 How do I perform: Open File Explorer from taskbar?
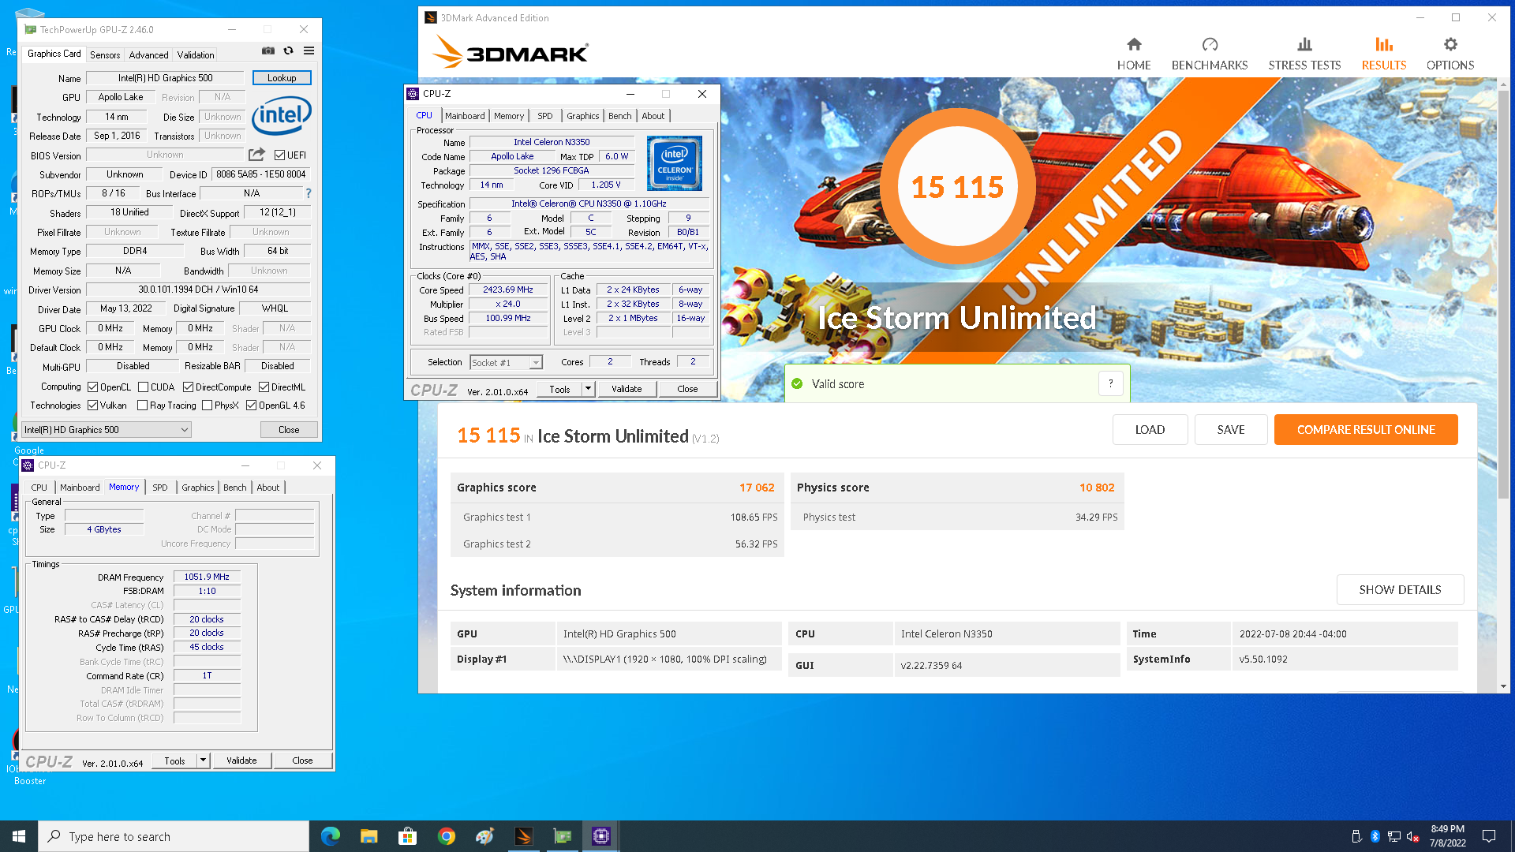[x=368, y=836]
